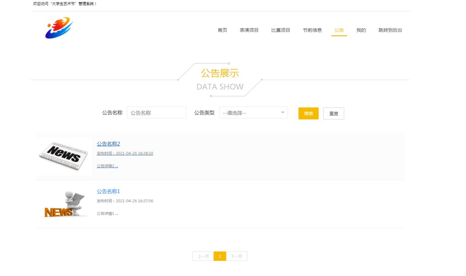The width and height of the screenshot is (466, 276).
Task: Go to 表演项目 page
Action: pos(249,30)
